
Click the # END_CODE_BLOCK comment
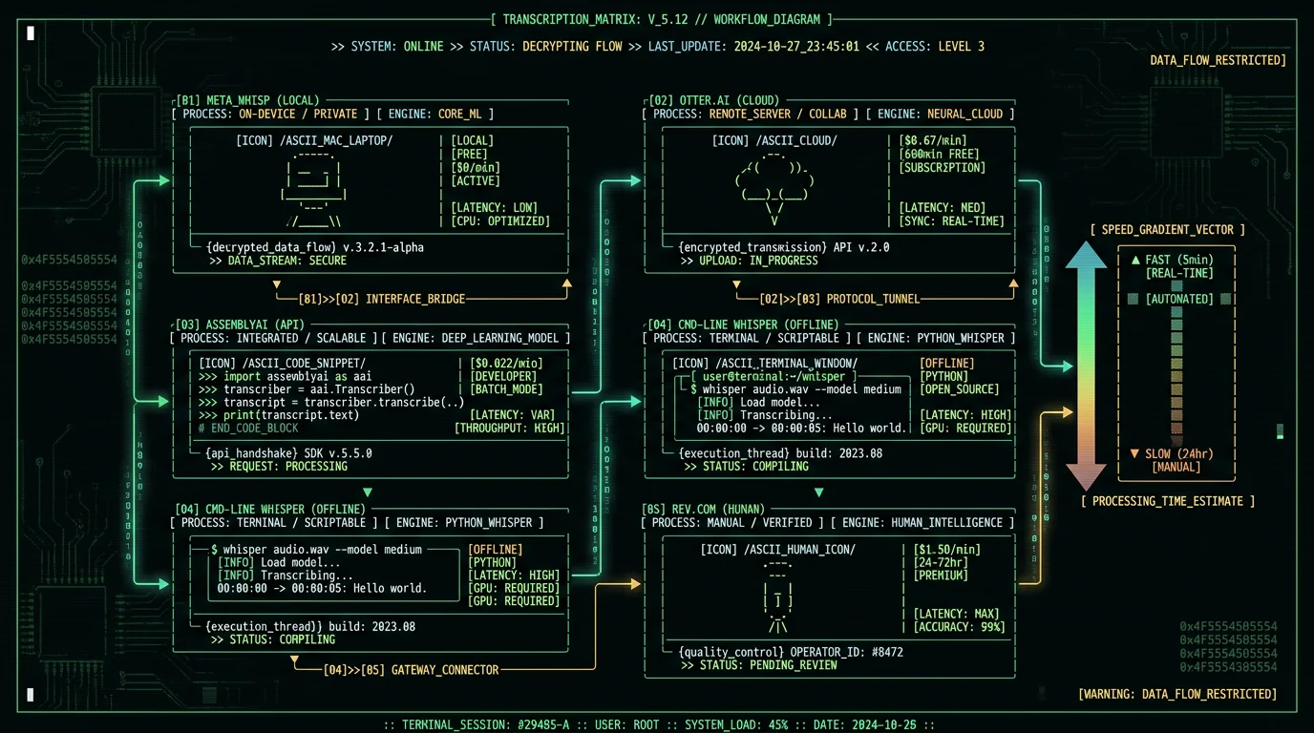250,428
